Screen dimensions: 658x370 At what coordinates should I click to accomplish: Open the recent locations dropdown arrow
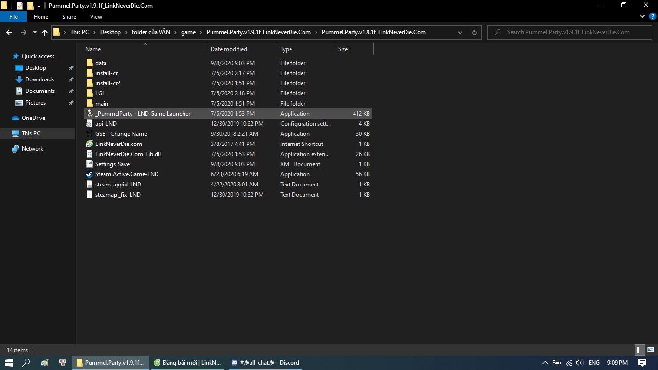point(35,32)
